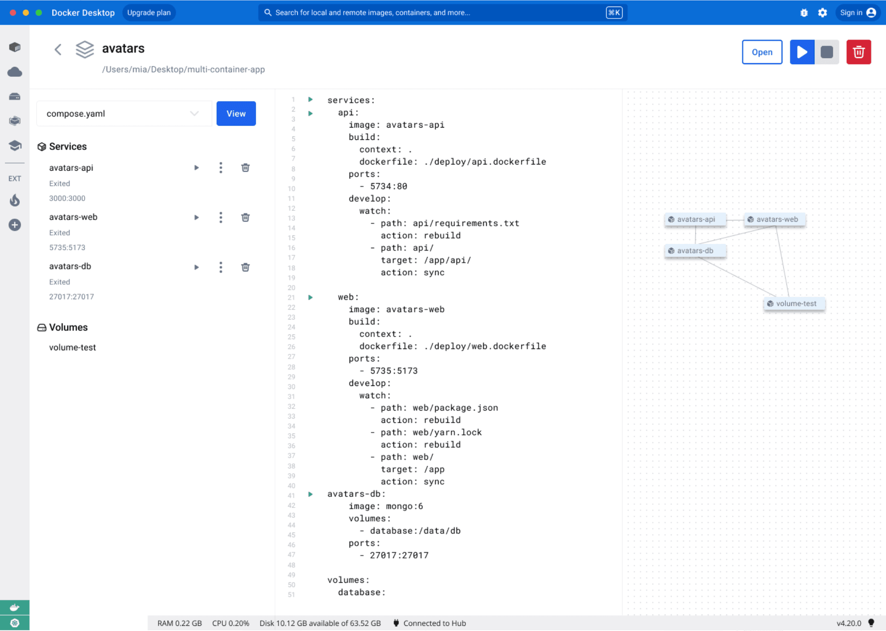Click the Upgrade plan button
Image resolution: width=886 pixels, height=631 pixels.
point(149,13)
